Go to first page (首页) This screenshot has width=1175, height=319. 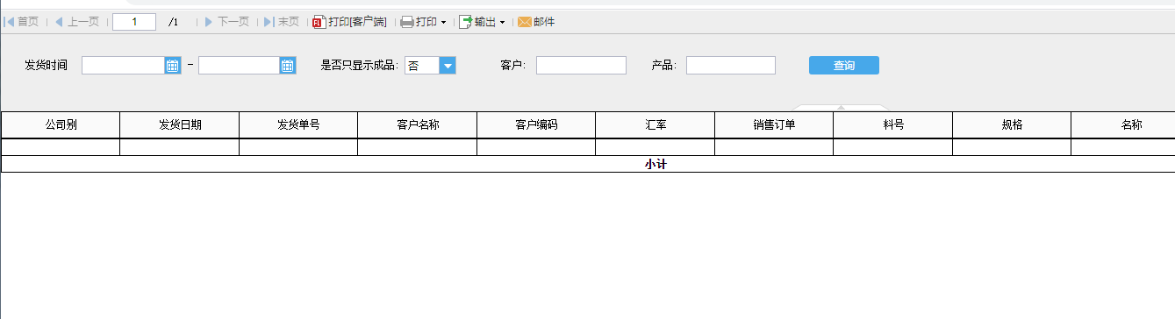tap(21, 22)
